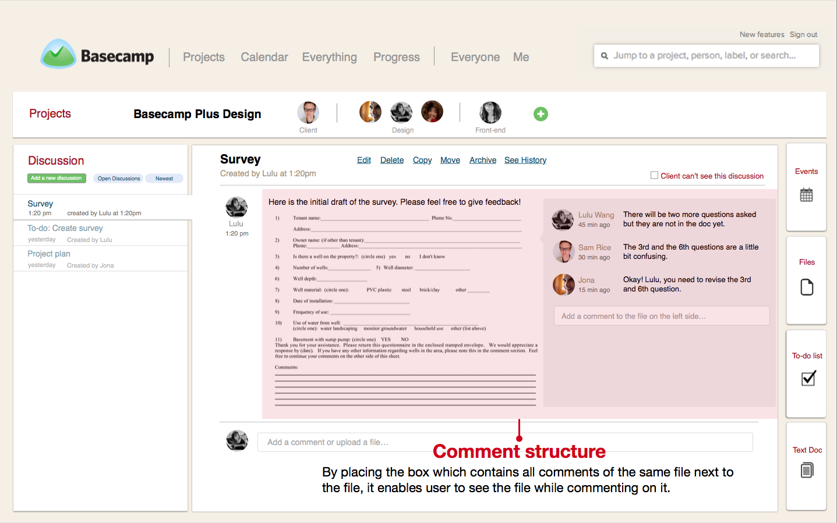This screenshot has height=523, width=837.
Task: Open the Everything navigation item
Action: (330, 57)
